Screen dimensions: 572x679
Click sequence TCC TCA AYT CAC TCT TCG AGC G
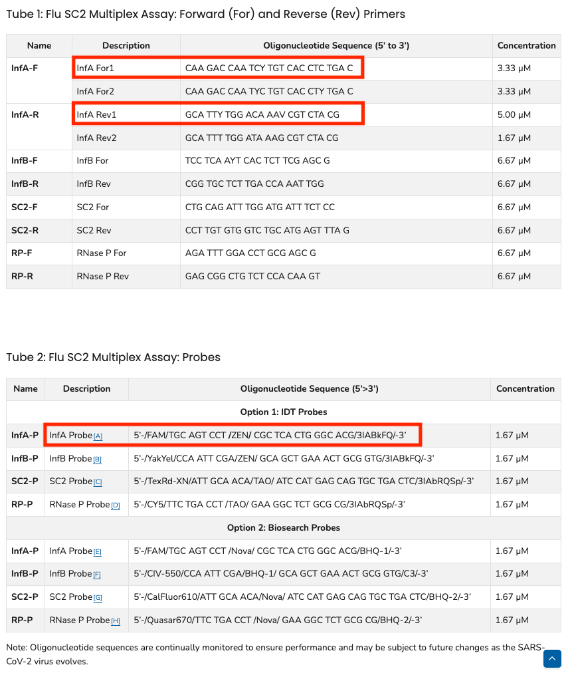[258, 161]
